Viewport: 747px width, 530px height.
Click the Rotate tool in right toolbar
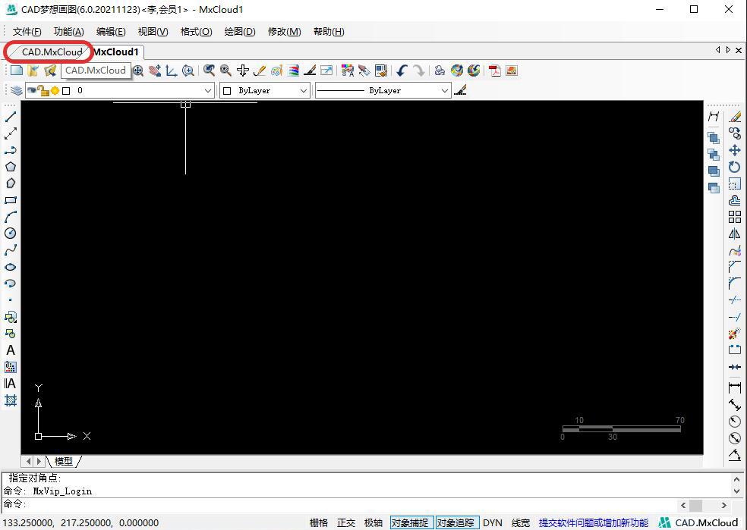(734, 167)
